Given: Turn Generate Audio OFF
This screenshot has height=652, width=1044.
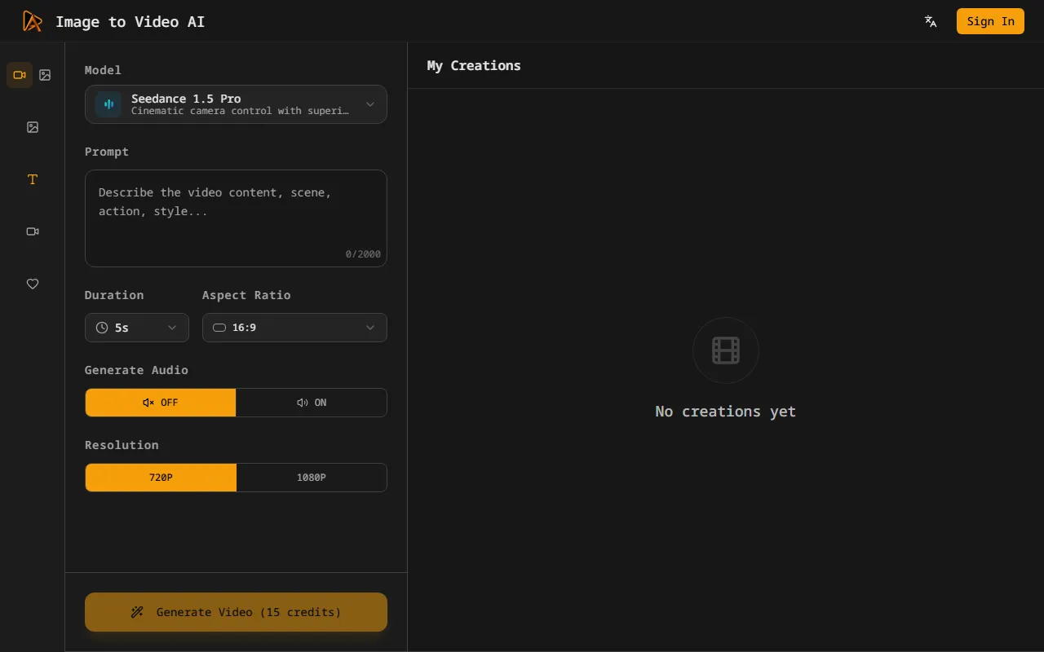Looking at the screenshot, I should pos(161,403).
